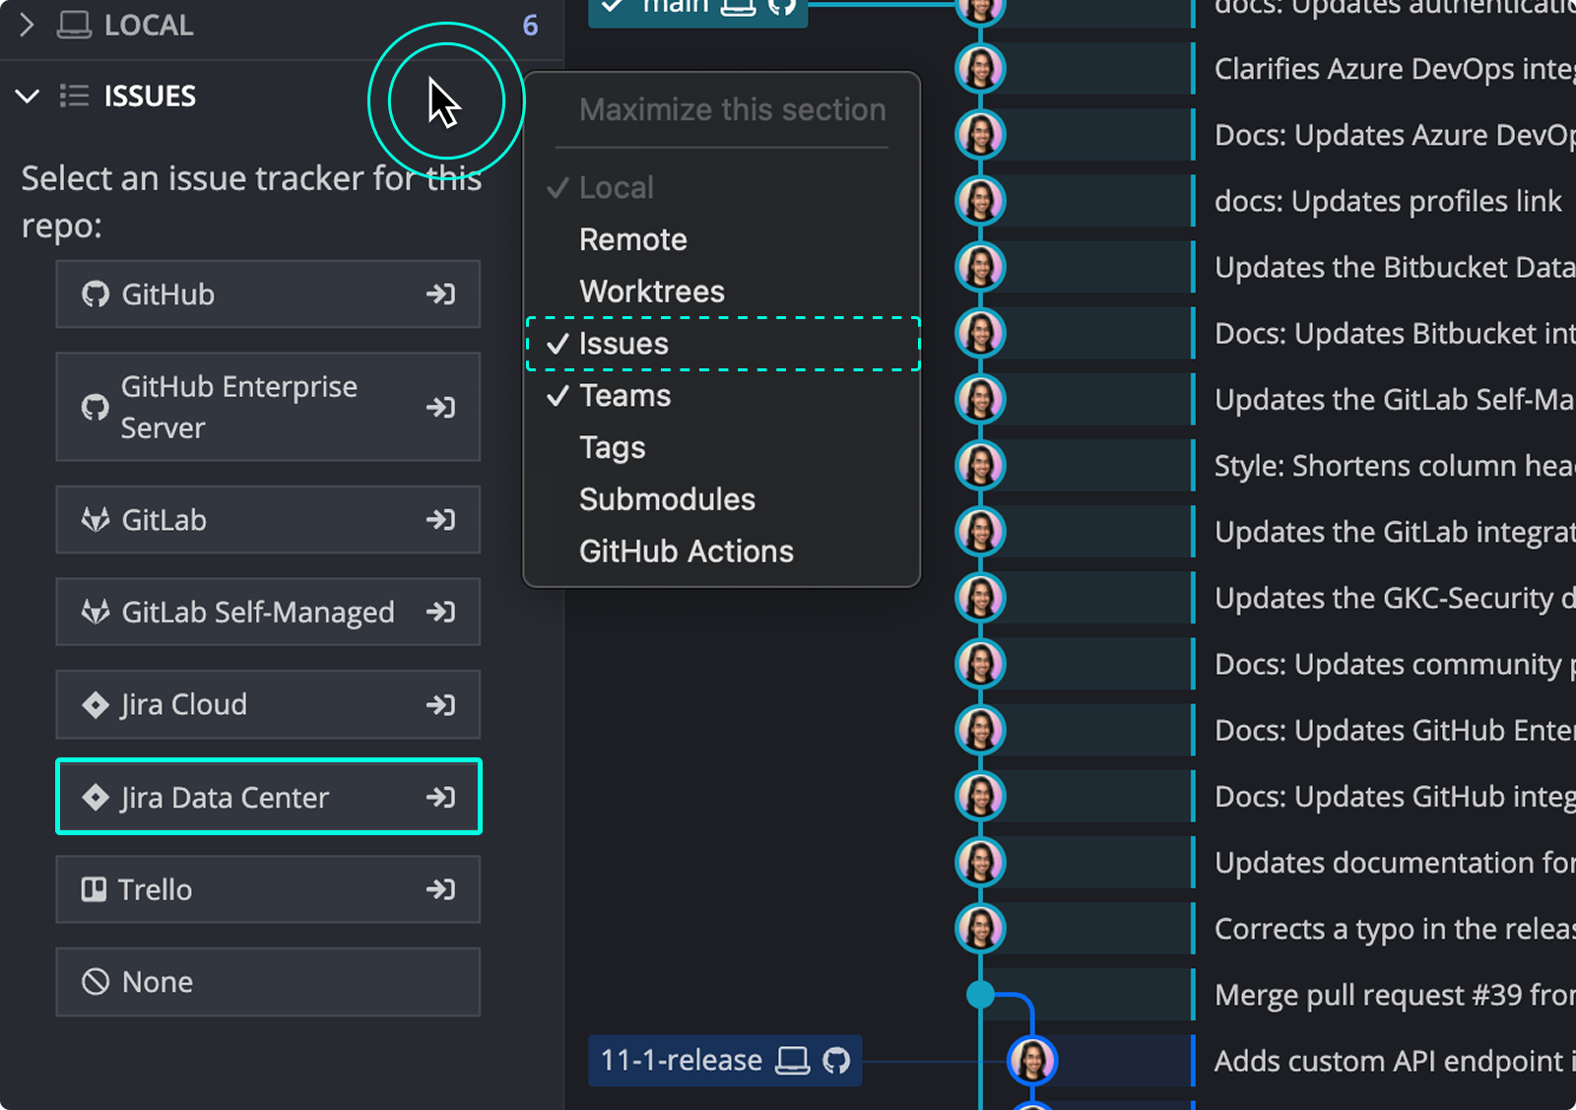Select Maximize this section

click(x=731, y=109)
